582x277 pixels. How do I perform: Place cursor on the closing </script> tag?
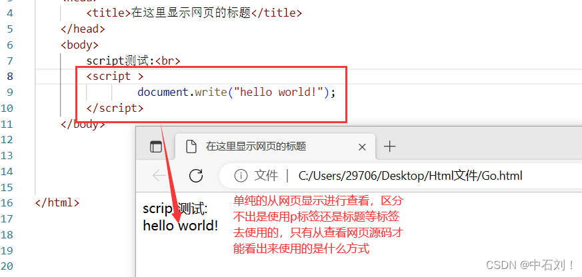pos(115,108)
